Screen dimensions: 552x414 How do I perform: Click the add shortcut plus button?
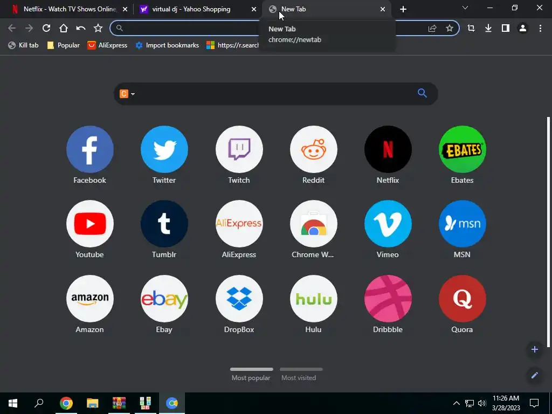tap(534, 349)
